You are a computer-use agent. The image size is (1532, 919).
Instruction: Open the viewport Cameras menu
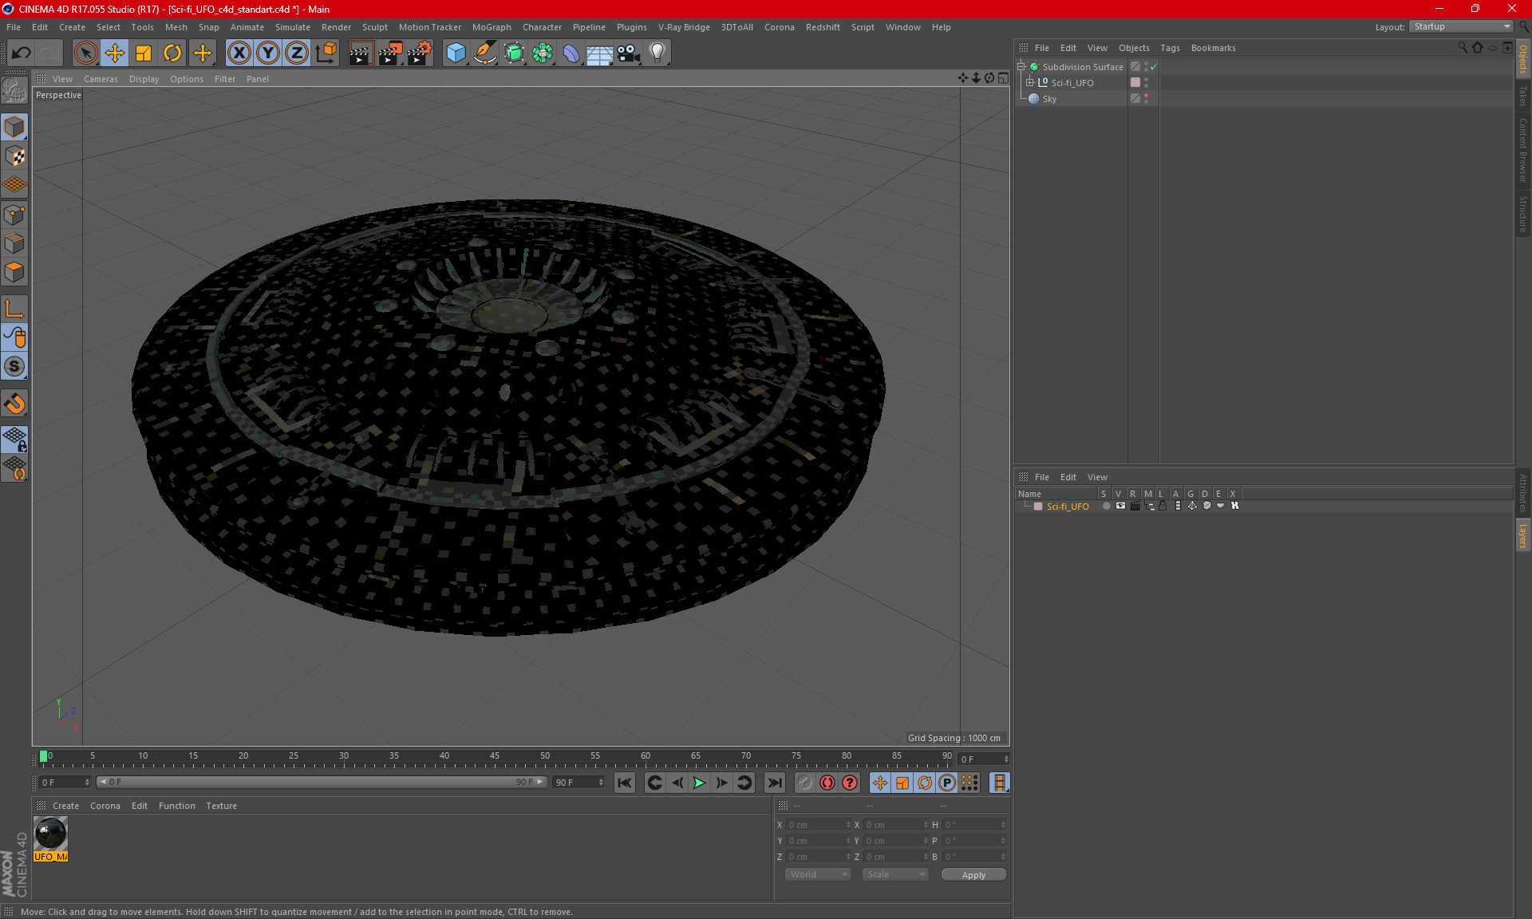pos(101,79)
